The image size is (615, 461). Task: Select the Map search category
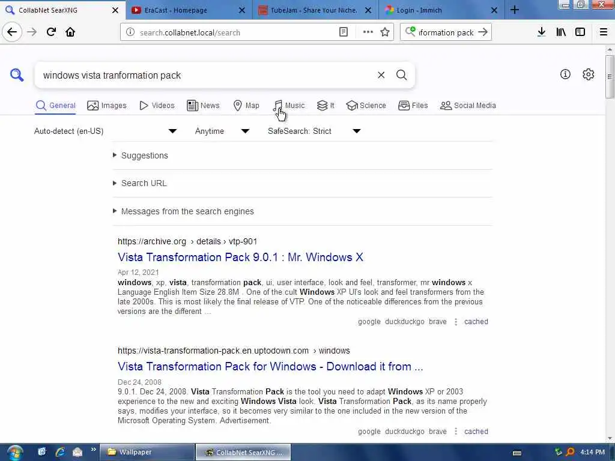(246, 106)
